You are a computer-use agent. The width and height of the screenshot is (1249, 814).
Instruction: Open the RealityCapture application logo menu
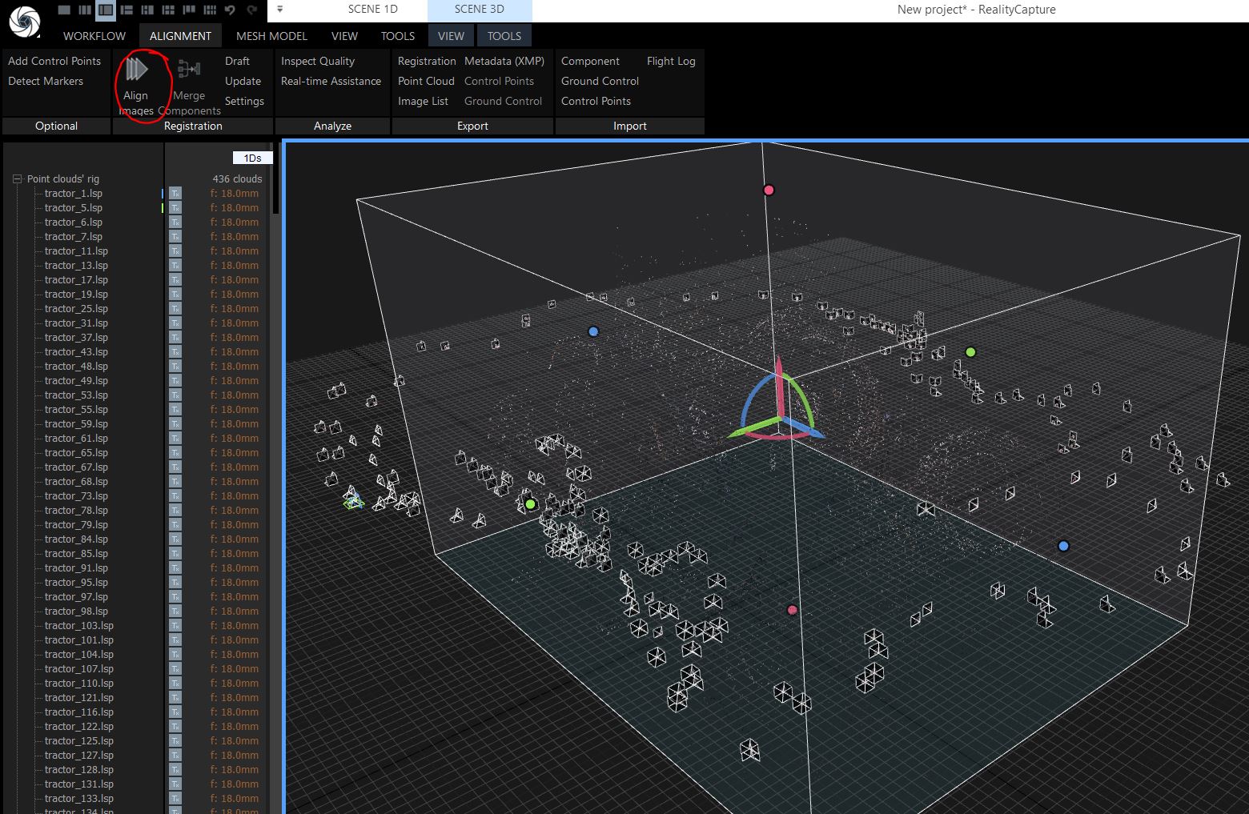click(24, 21)
